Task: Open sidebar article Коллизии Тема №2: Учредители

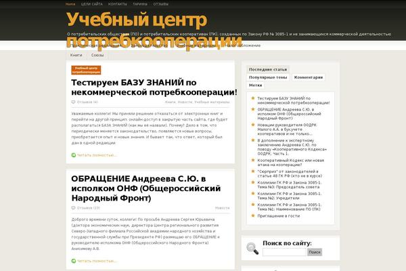Action: pyautogui.click(x=289, y=196)
